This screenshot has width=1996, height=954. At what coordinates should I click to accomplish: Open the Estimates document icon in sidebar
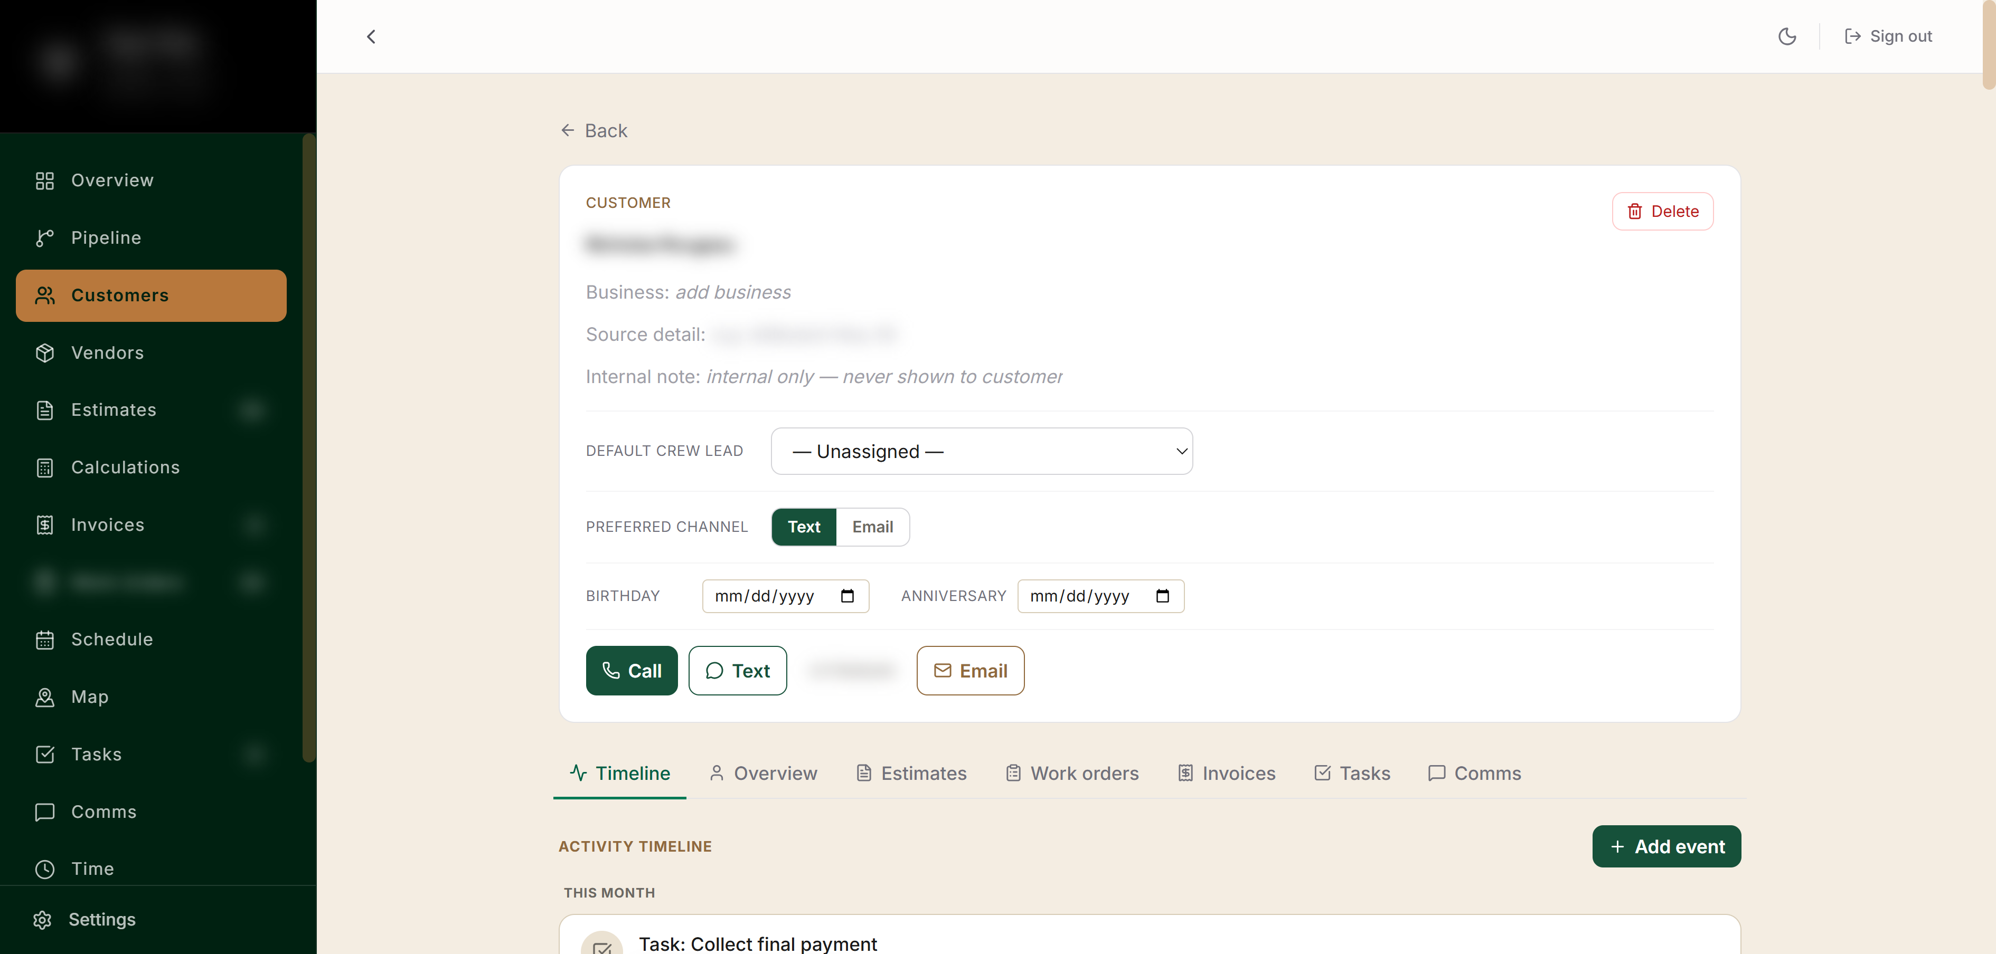pos(45,411)
